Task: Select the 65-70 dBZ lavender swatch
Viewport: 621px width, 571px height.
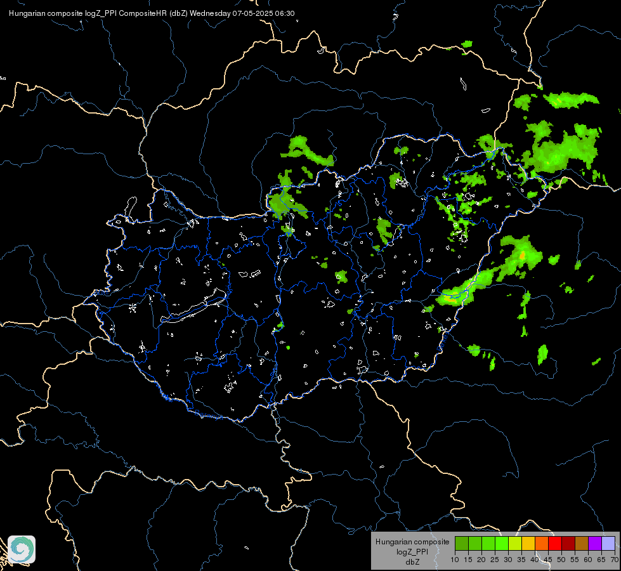Action: pos(608,543)
